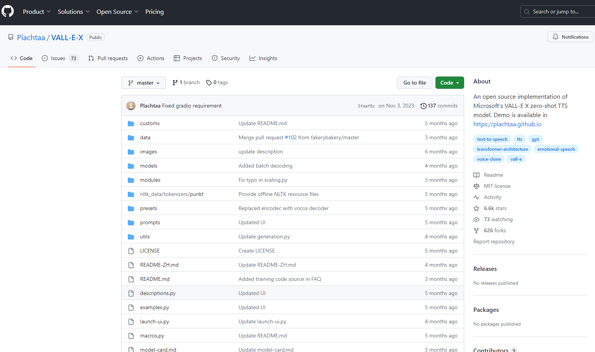Click the tts topic tag

click(x=520, y=139)
